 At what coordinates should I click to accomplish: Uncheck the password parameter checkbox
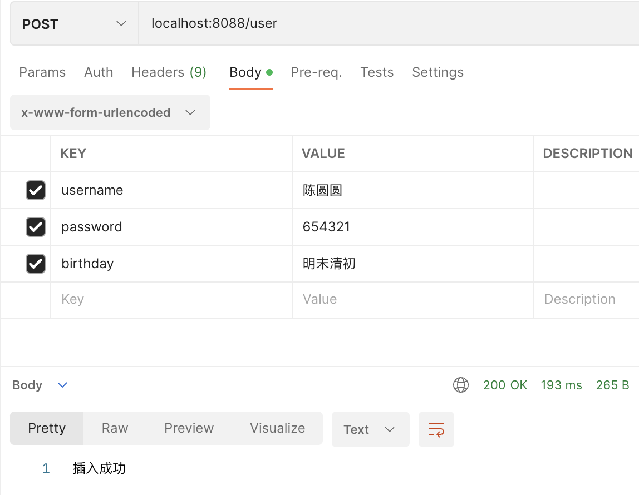click(36, 227)
